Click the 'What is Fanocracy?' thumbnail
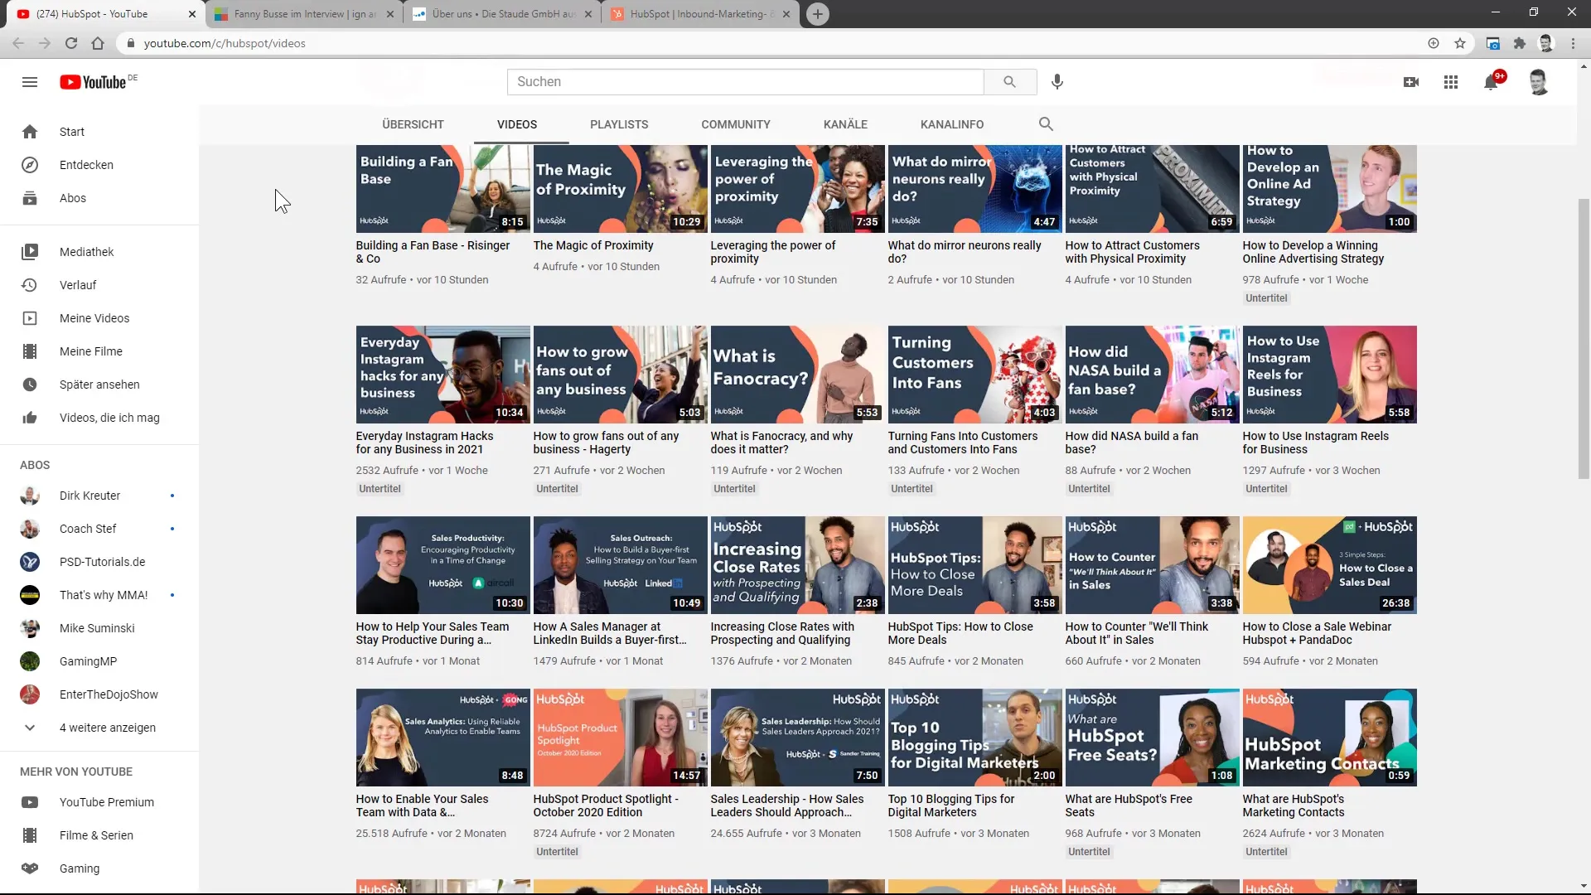 click(x=797, y=375)
